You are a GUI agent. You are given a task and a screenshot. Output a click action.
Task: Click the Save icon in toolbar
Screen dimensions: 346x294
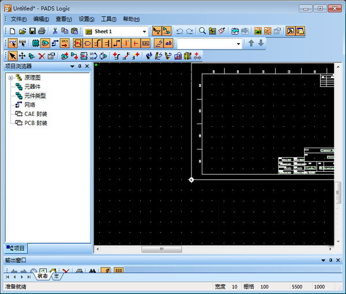point(32,31)
